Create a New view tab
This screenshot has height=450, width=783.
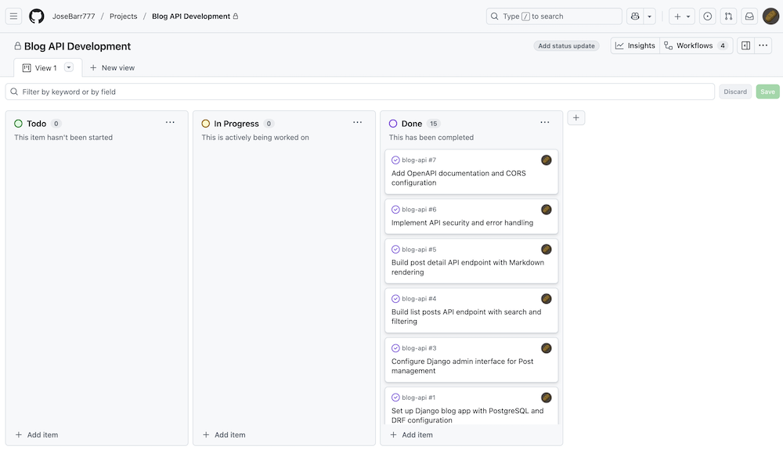tap(112, 68)
